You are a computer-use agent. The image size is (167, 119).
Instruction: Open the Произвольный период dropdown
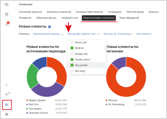(x=48, y=34)
